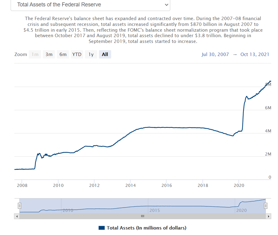Click the 0 y-axis label
The image size is (278, 235).
coord(270,177)
